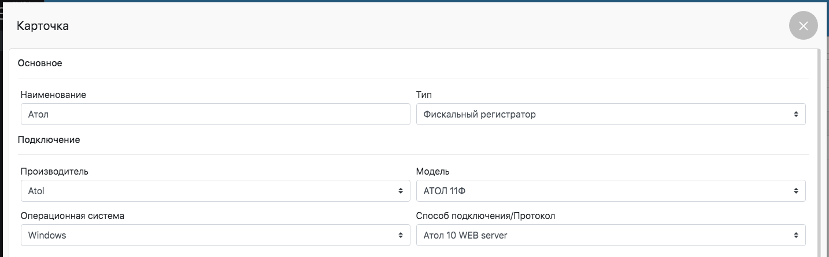
Task: Click the arrows icon in the Производитель selector
Action: pos(400,191)
